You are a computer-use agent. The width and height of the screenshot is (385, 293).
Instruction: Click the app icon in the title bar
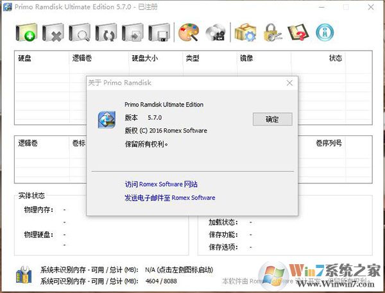pyautogui.click(x=7, y=7)
